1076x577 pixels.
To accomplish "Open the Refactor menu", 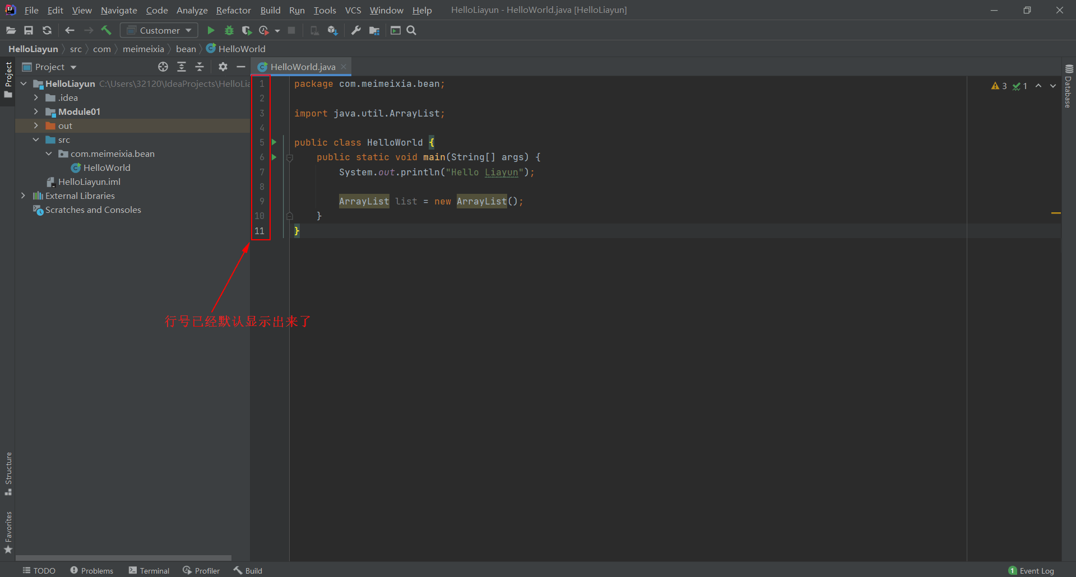I will [x=234, y=10].
